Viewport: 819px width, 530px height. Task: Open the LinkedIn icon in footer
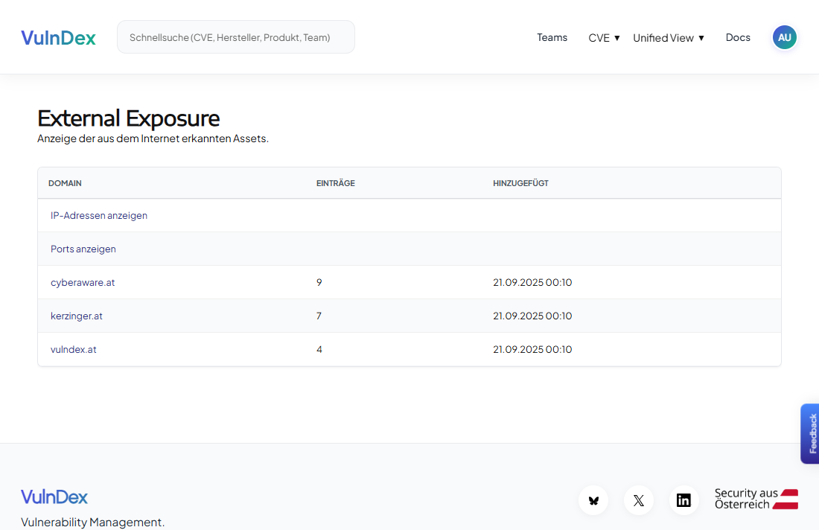[x=683, y=500]
